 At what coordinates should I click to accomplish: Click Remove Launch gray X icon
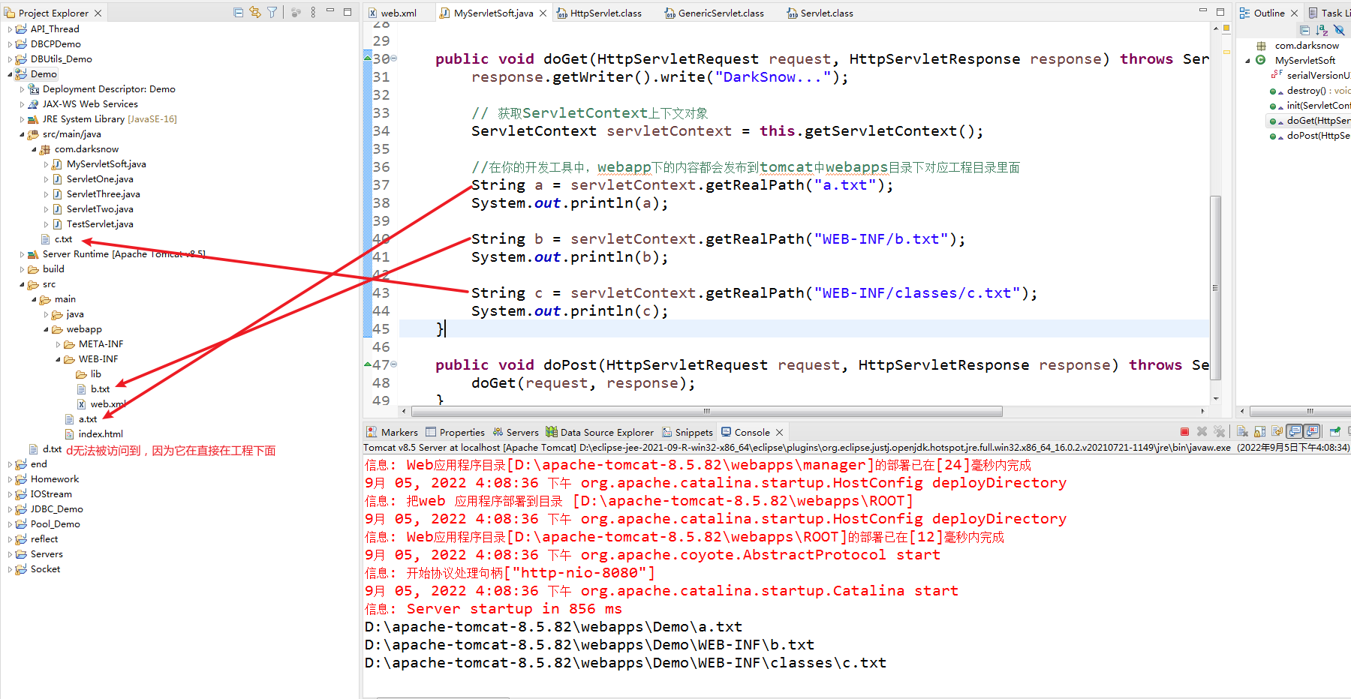pyautogui.click(x=1202, y=432)
